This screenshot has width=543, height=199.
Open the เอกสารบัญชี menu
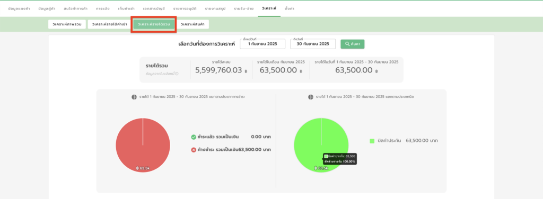coord(154,8)
